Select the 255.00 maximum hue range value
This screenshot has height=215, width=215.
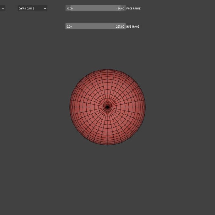(120, 27)
